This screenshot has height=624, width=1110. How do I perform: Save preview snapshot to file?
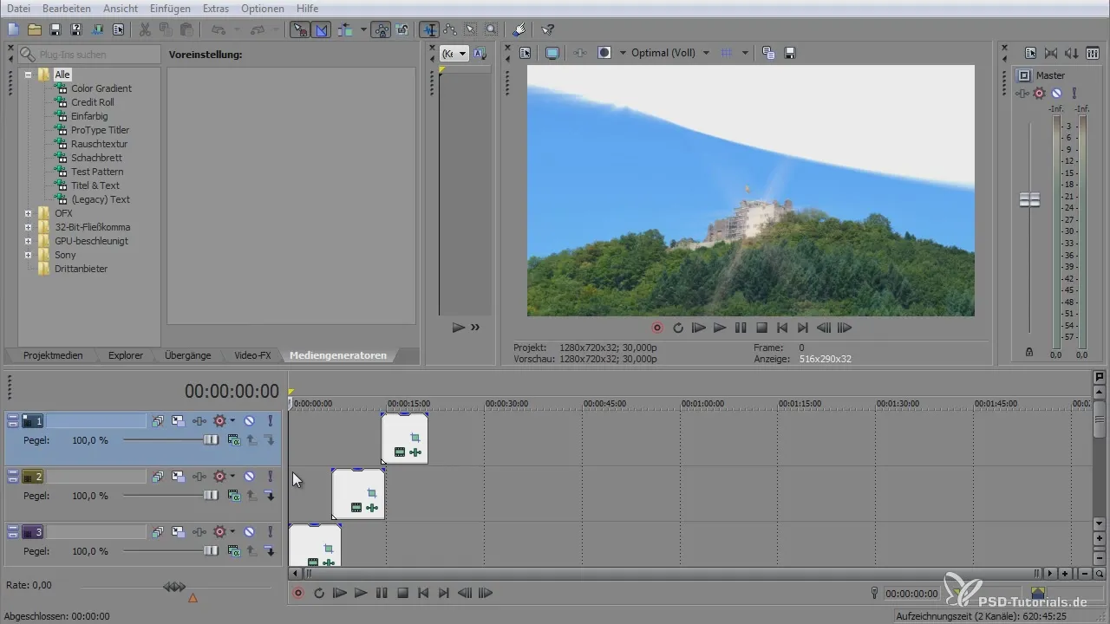790,53
